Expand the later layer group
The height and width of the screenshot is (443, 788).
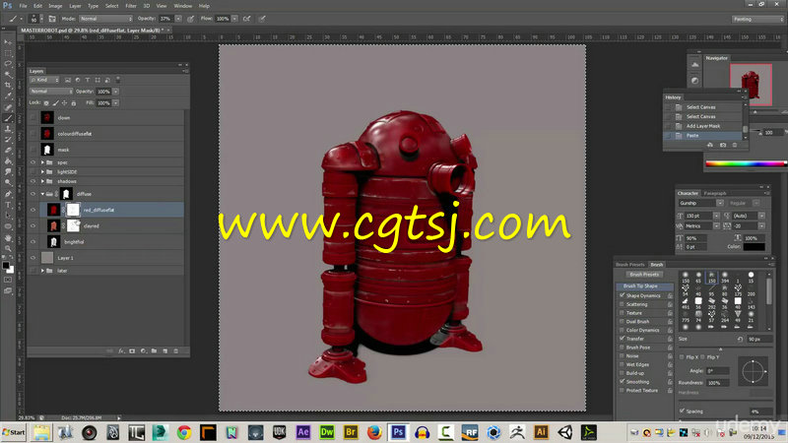tap(42, 271)
